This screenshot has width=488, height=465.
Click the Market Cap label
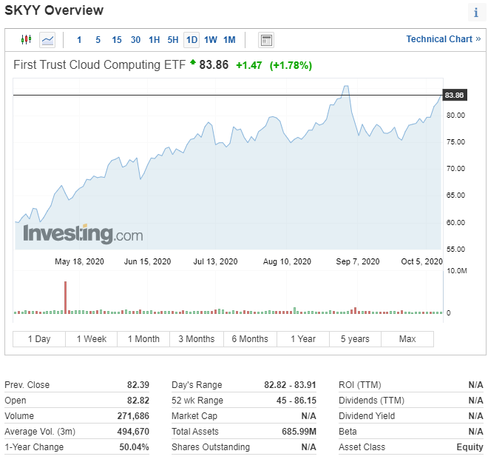coord(194,416)
